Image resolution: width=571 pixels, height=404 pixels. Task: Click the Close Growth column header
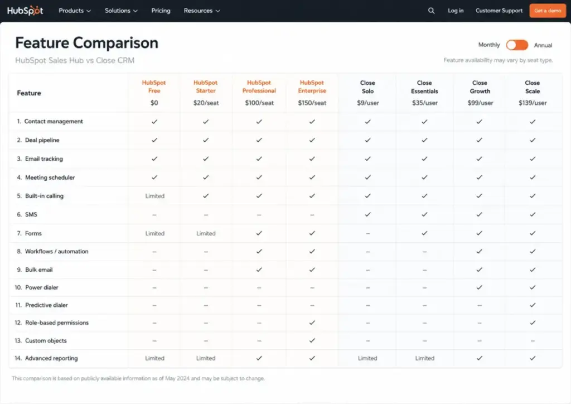tap(480, 87)
